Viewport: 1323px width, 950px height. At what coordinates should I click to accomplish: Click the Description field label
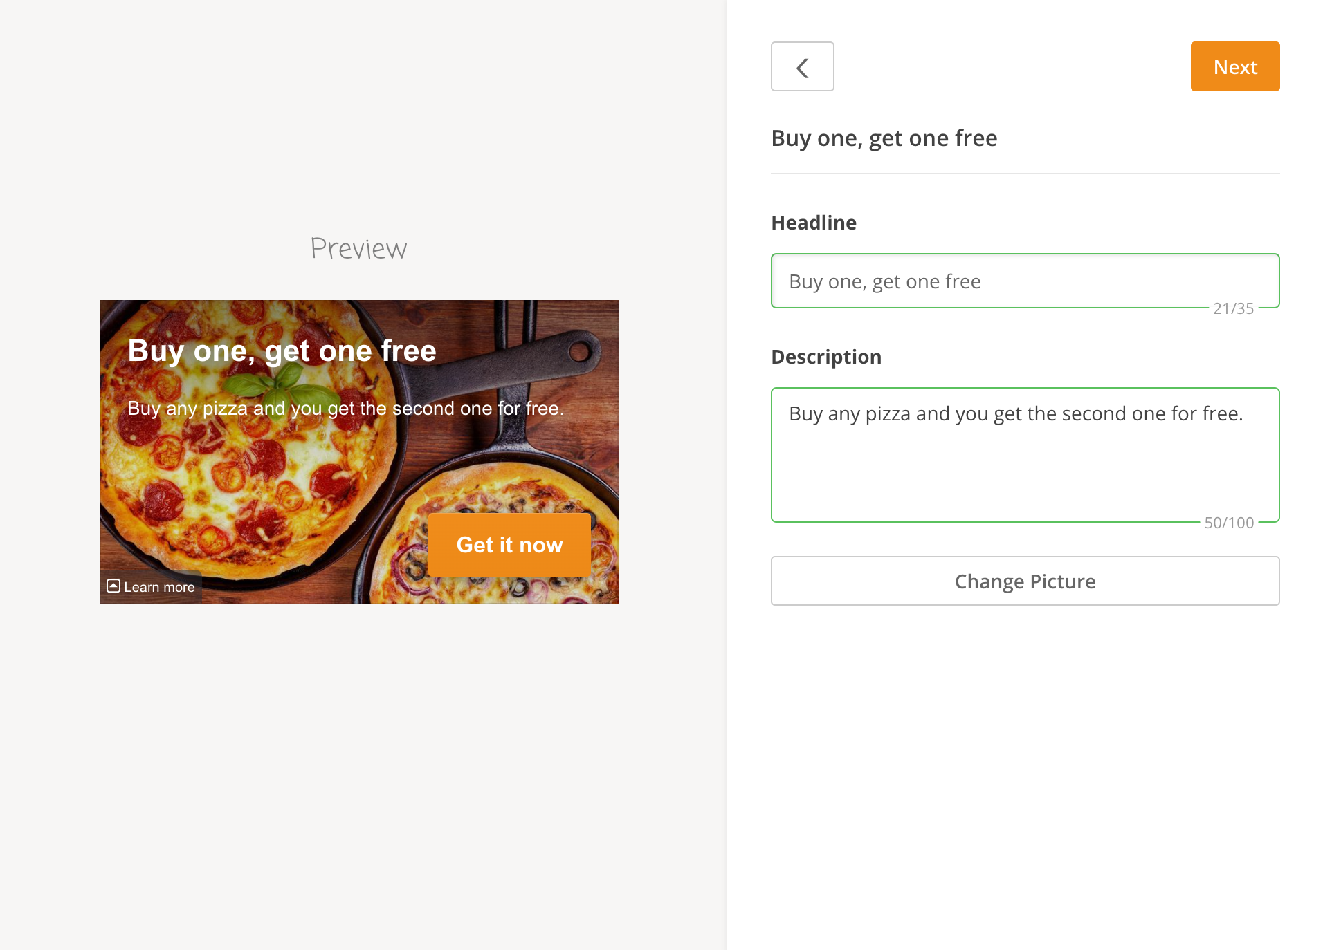click(826, 357)
